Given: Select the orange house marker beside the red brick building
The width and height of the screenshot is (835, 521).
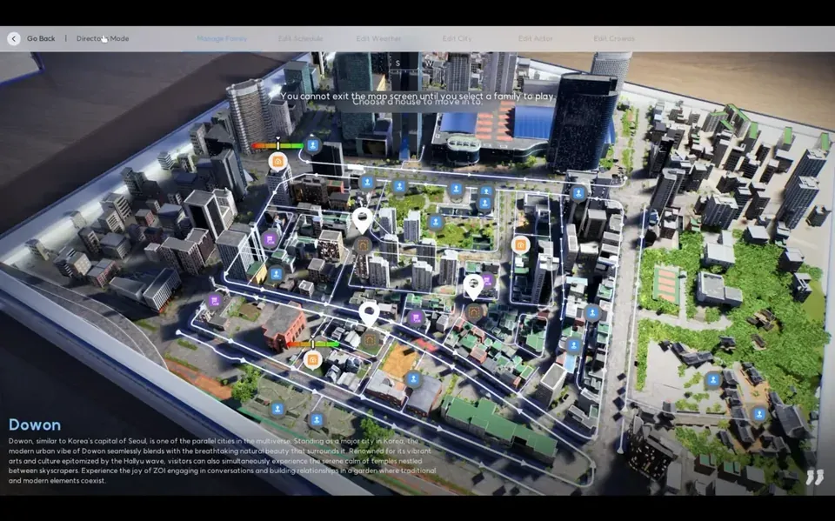Looking at the screenshot, I should tap(313, 358).
